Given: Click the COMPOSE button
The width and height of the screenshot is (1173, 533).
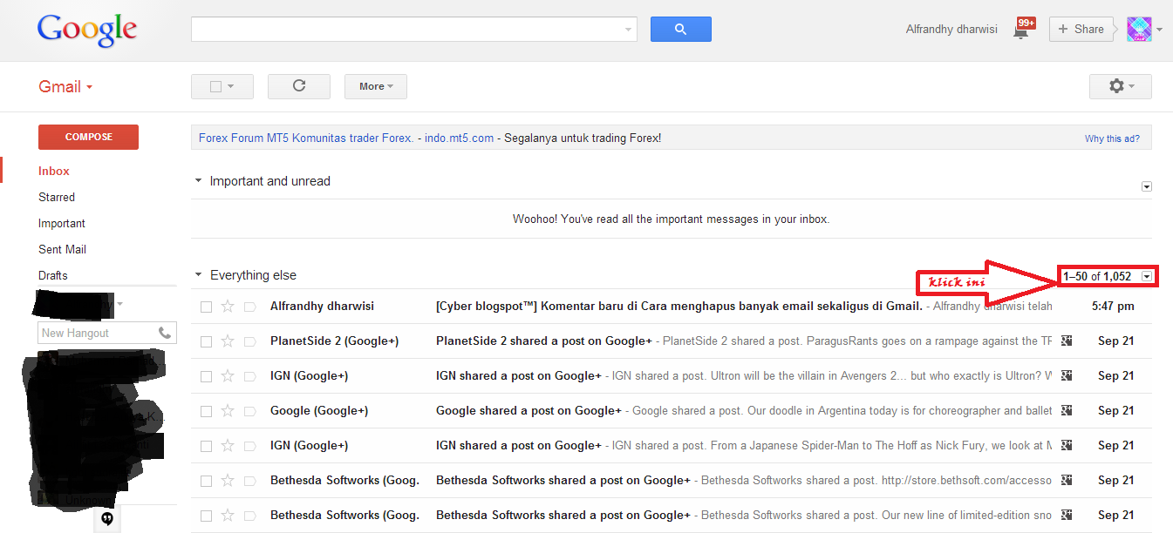Looking at the screenshot, I should [x=88, y=137].
